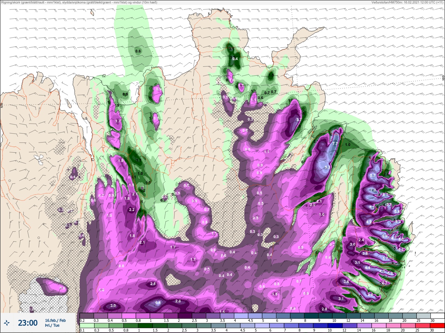Click the 'Þri./ Tue' weekday label
The height and width of the screenshot is (333, 445).
(x=52, y=325)
